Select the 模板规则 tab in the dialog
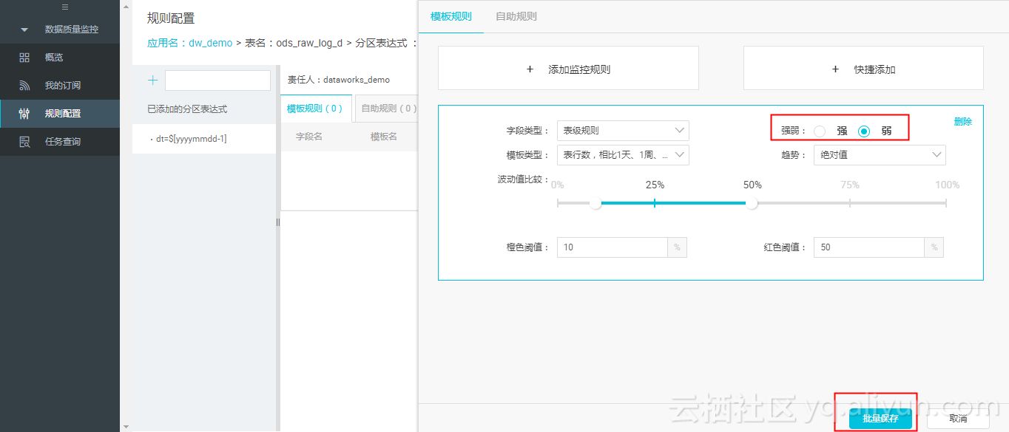Screen dimensions: 1009x432 450,16
